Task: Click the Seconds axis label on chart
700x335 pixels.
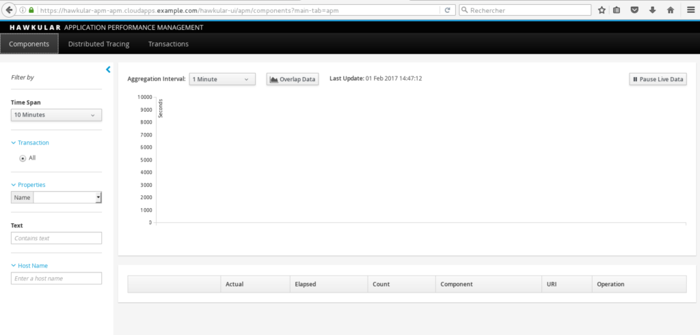Action: pos(161,108)
